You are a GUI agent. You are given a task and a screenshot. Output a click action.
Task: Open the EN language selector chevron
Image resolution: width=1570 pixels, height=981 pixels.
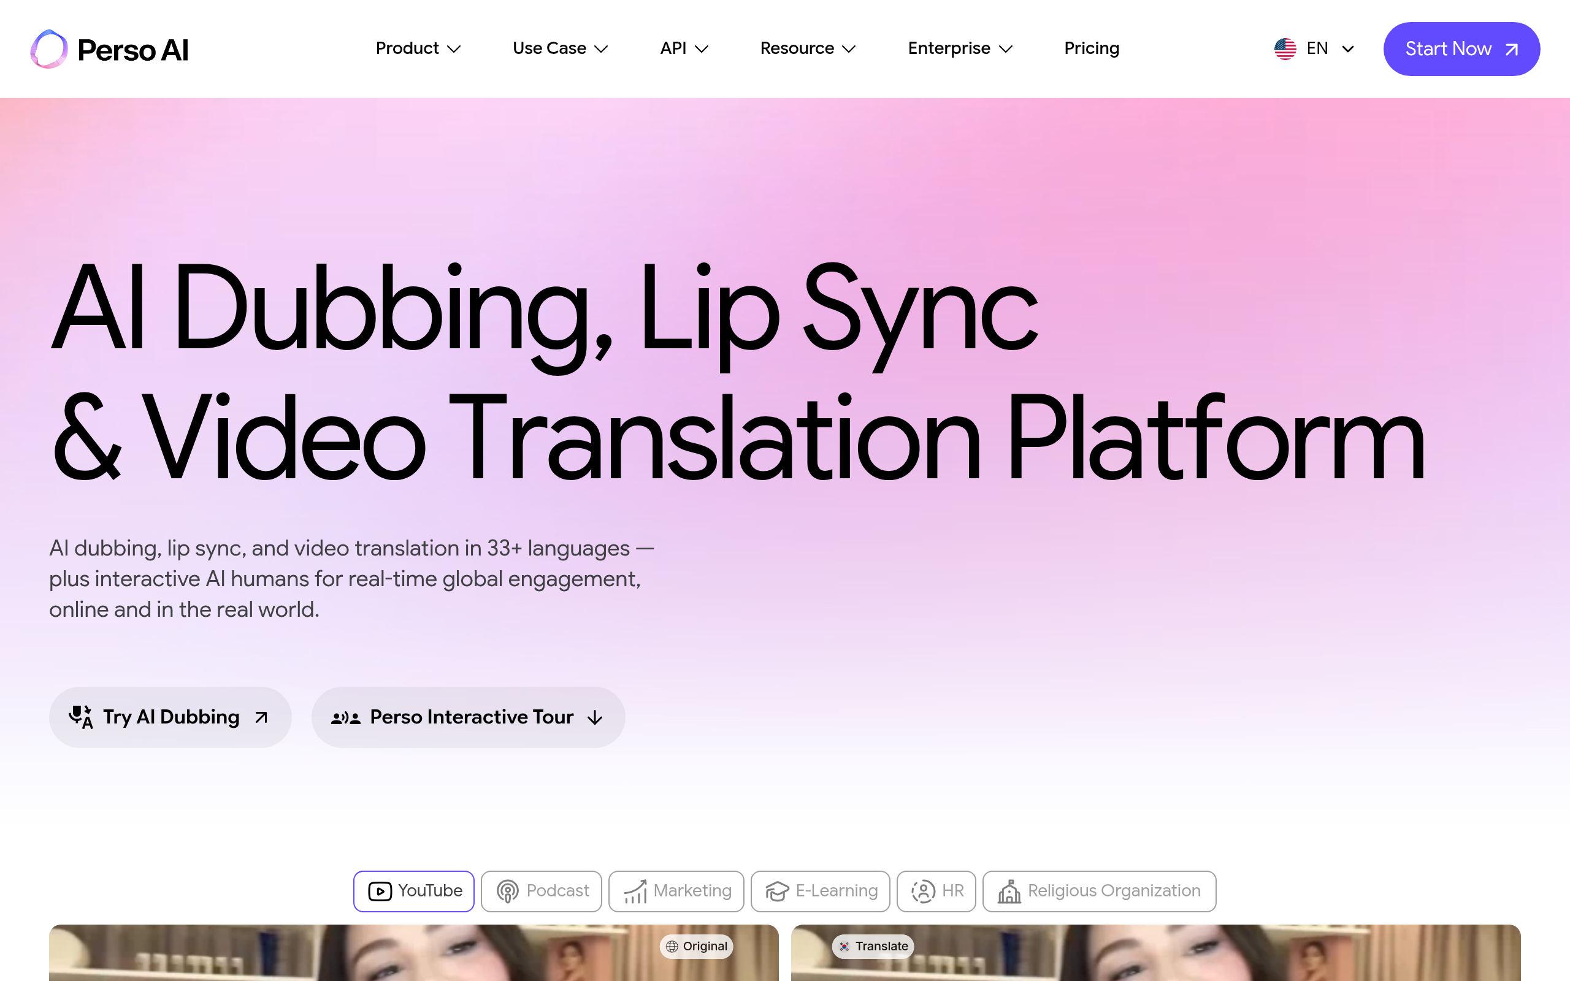[x=1347, y=48]
